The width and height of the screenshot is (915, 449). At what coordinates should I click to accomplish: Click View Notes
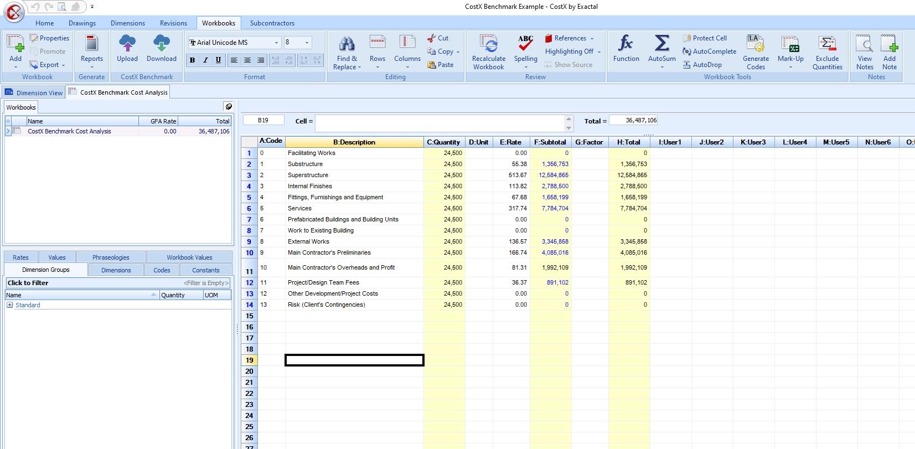click(865, 52)
